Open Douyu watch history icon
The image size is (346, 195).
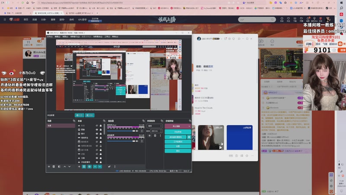coord(282,19)
